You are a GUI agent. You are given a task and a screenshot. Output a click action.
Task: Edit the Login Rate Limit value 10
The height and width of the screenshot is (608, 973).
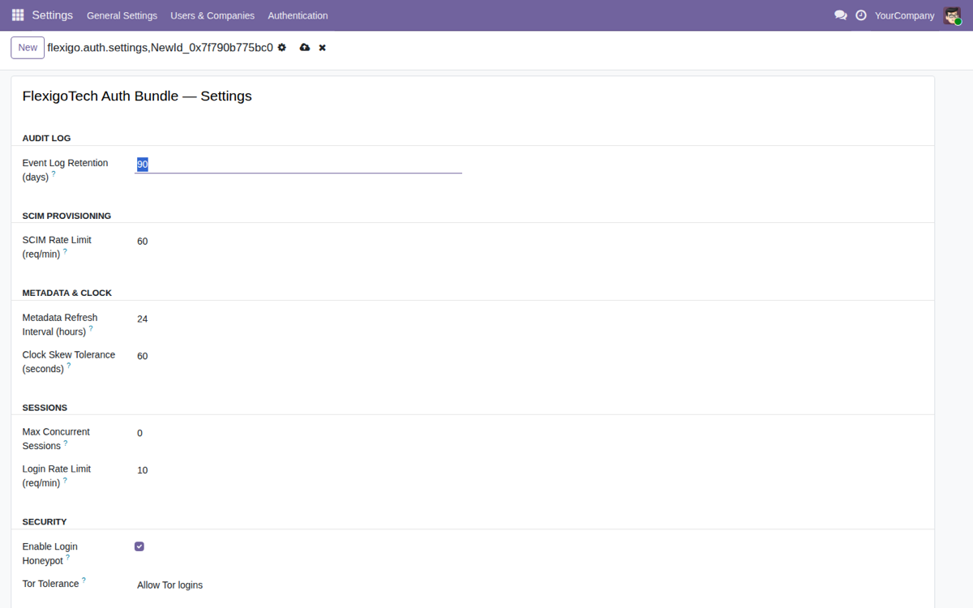pyautogui.click(x=298, y=470)
